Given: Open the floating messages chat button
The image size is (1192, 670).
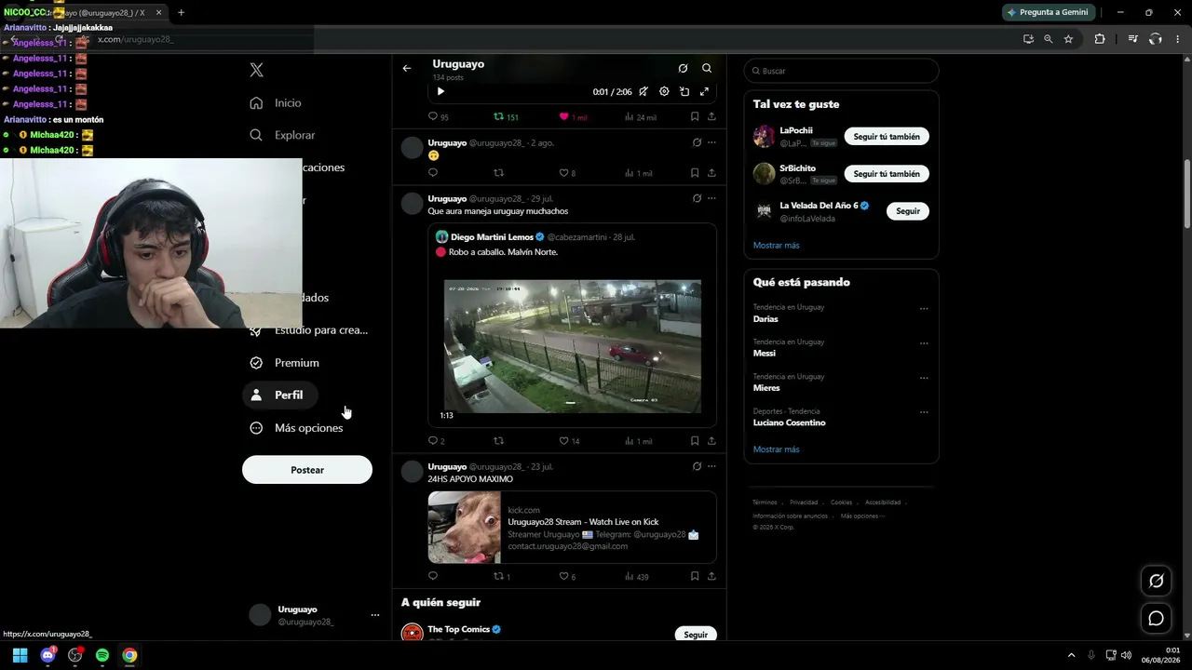Looking at the screenshot, I should (x=1157, y=618).
